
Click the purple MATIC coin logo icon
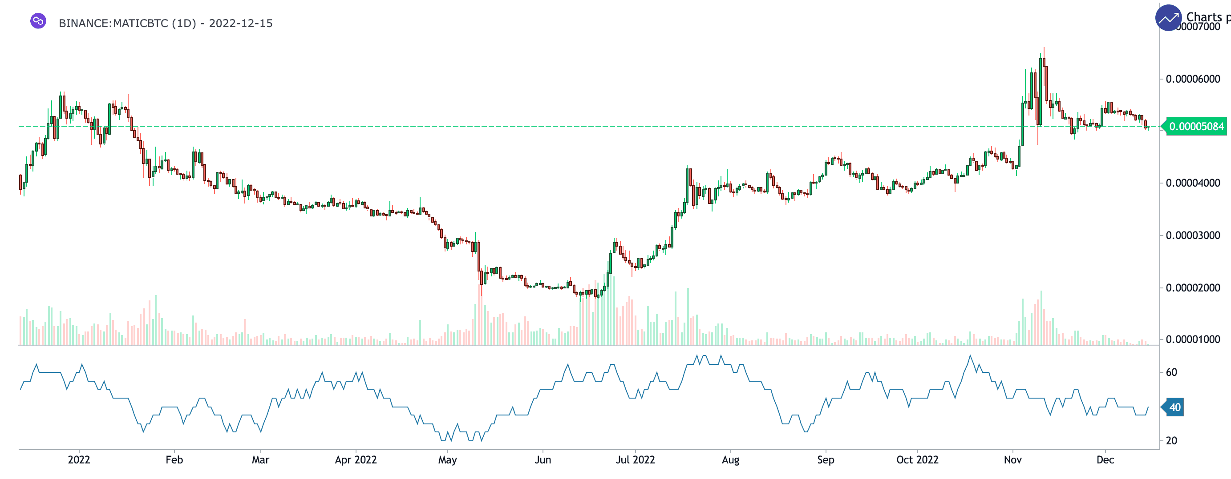(38, 21)
